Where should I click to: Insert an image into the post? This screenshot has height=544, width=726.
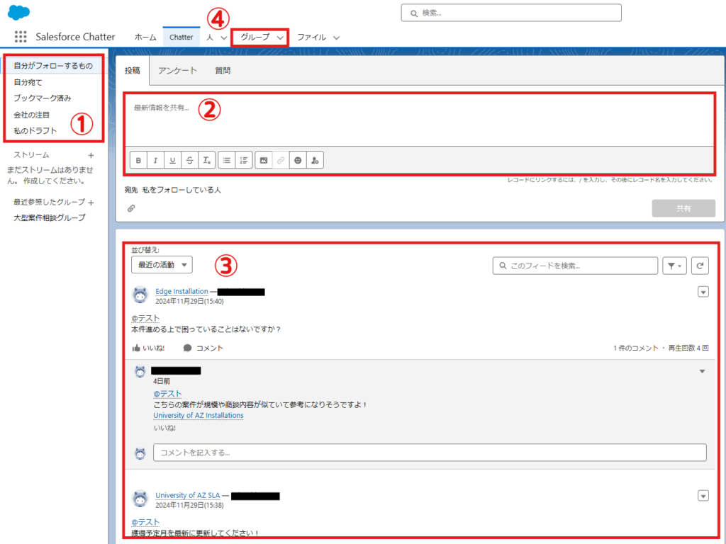[264, 160]
